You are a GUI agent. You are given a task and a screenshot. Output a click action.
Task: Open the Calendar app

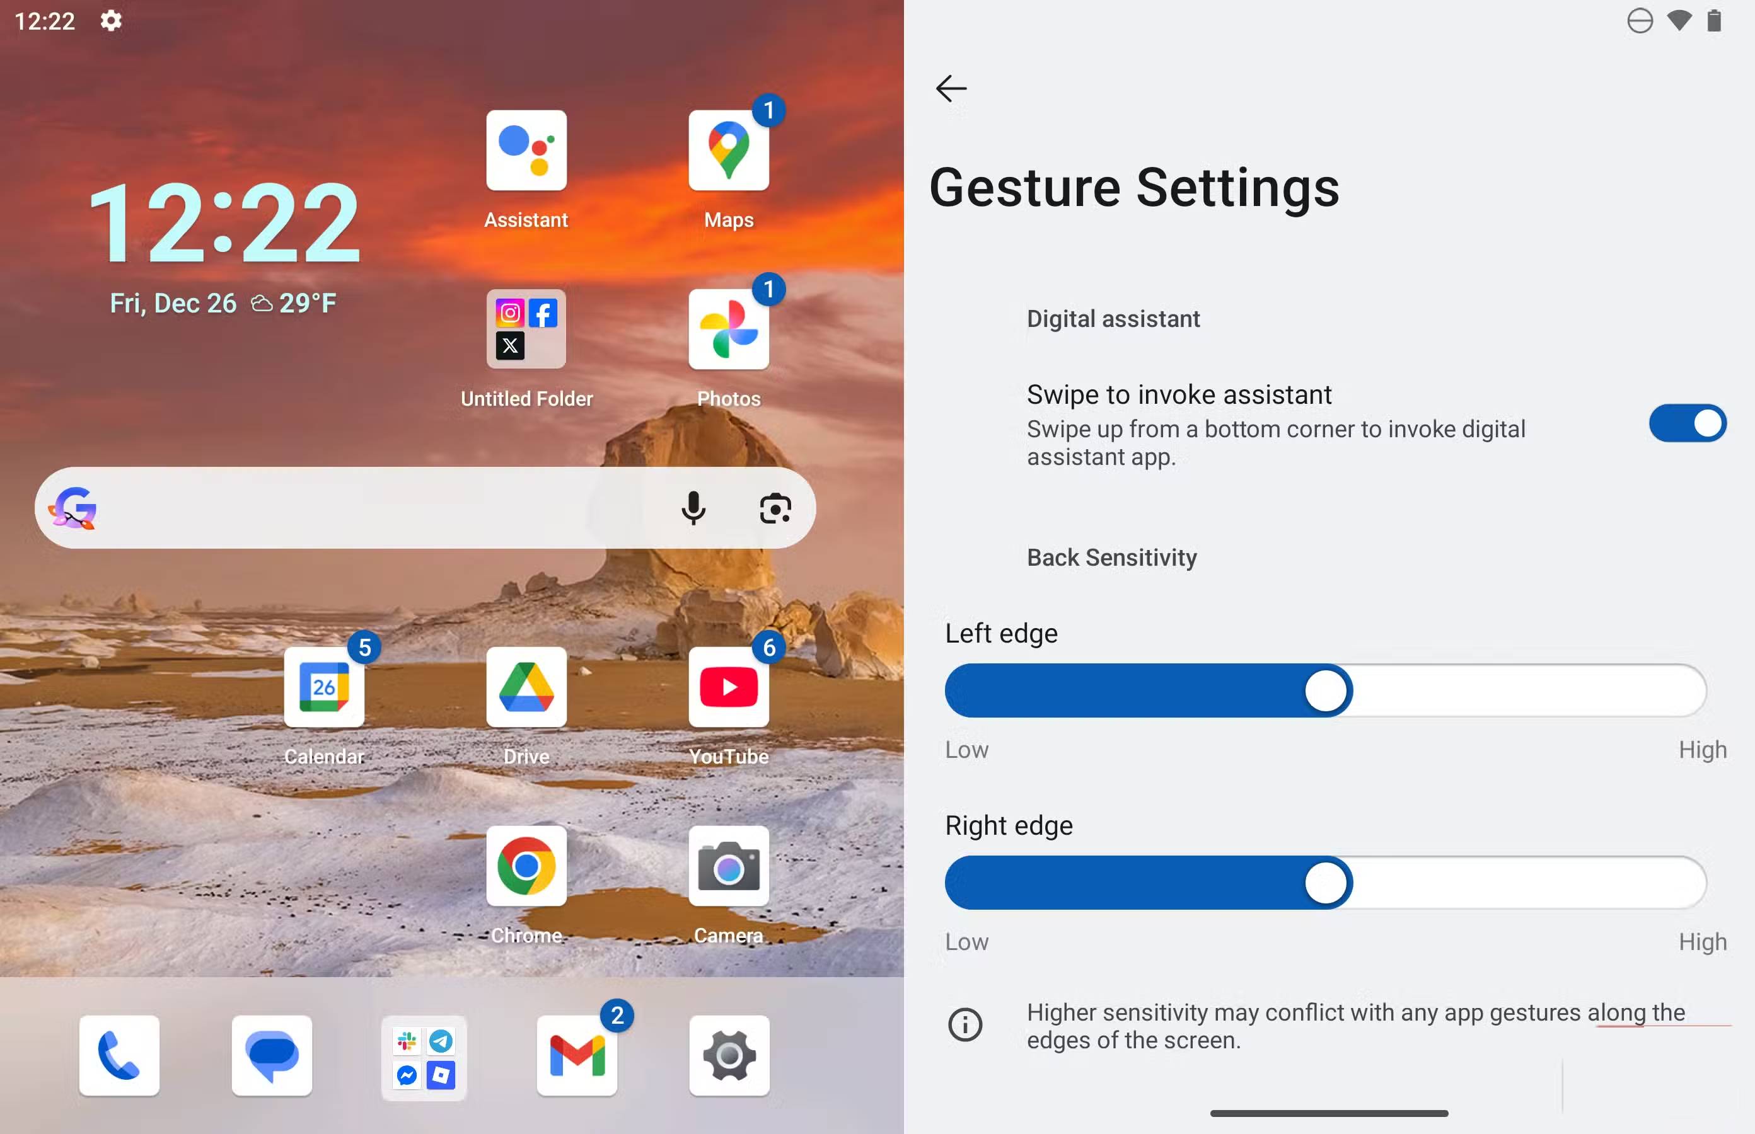tap(323, 687)
